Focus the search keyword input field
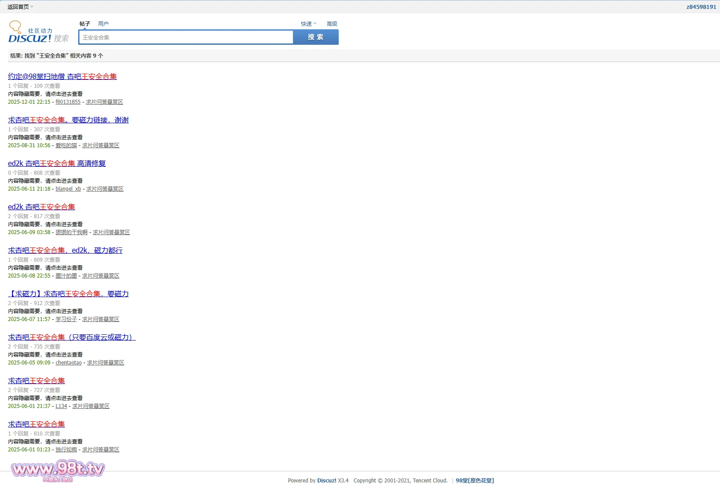The width and height of the screenshot is (720, 486). click(186, 37)
